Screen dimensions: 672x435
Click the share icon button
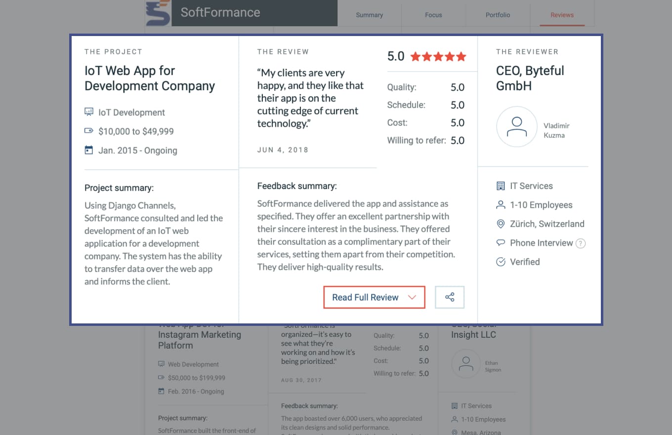click(x=450, y=297)
